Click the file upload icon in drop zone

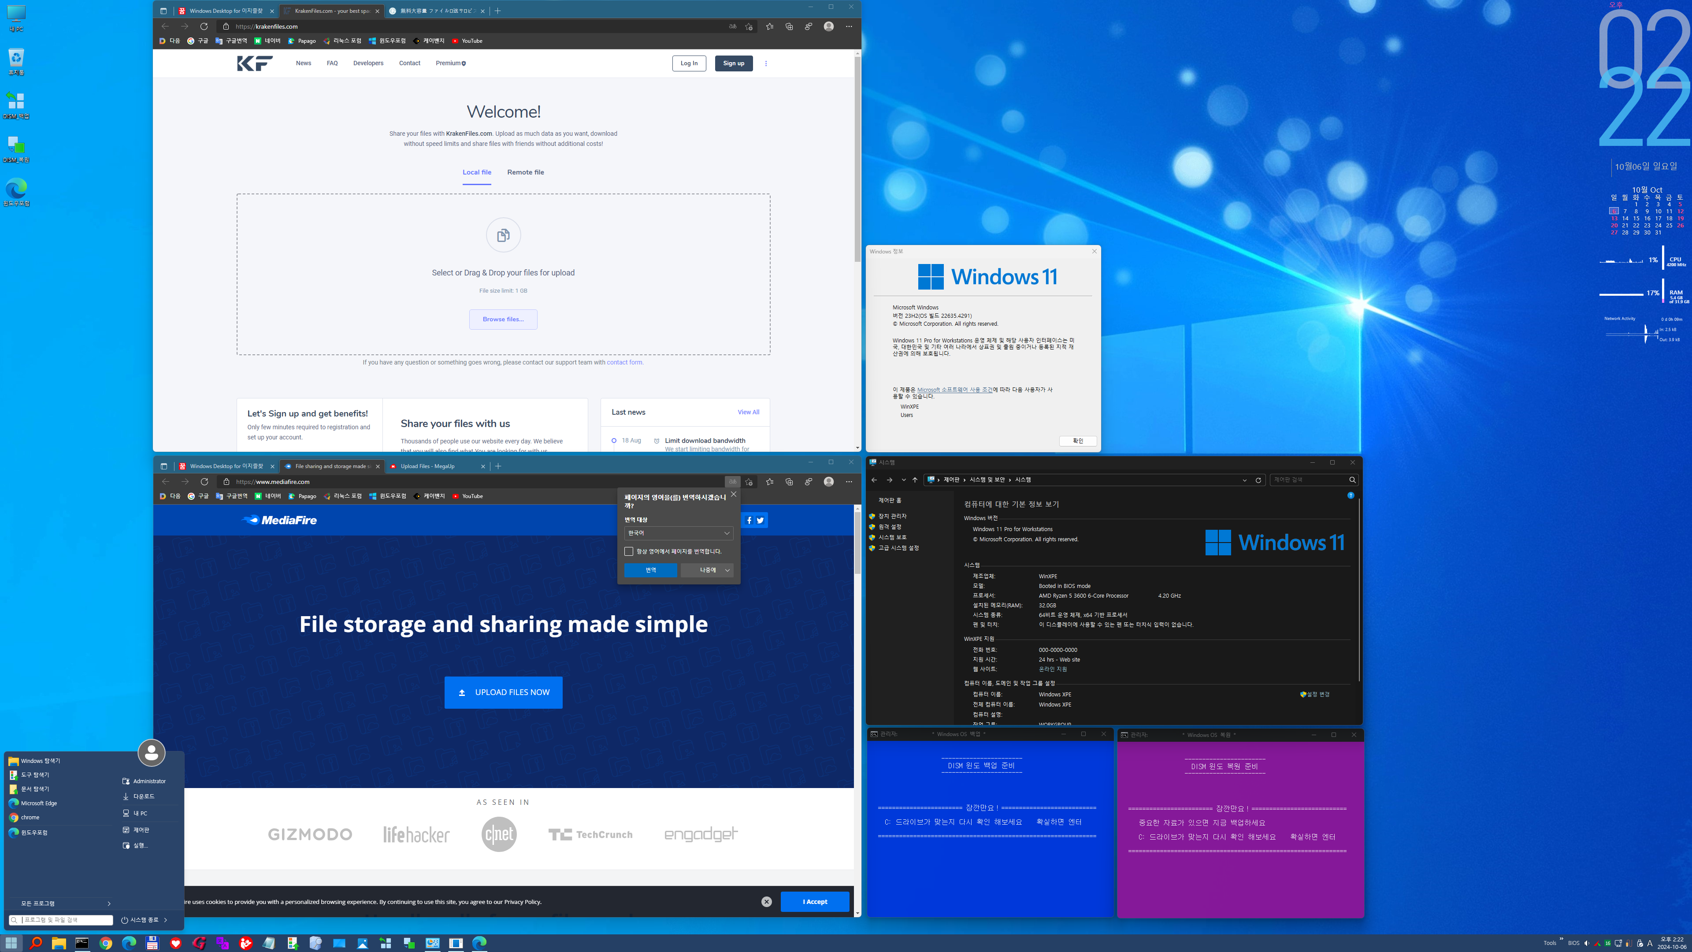(x=503, y=234)
